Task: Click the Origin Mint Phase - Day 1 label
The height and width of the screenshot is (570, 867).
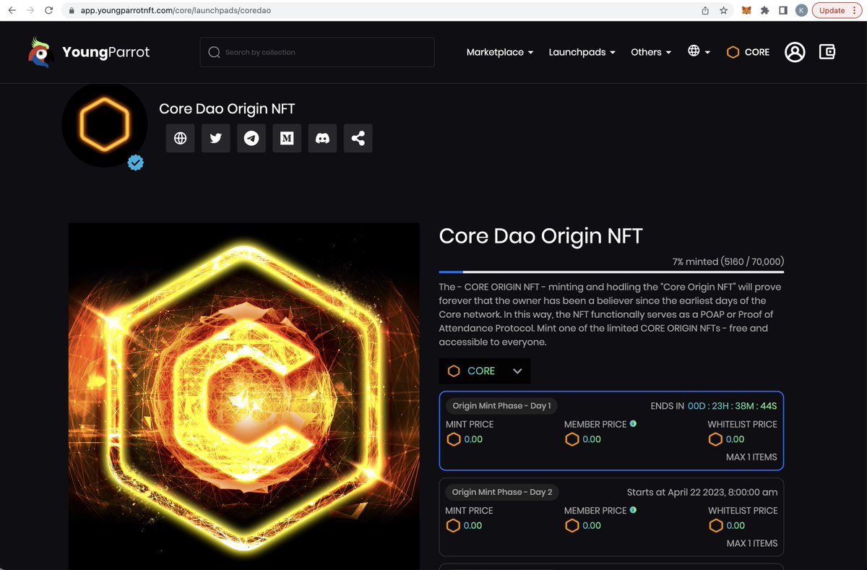Action: coord(502,406)
